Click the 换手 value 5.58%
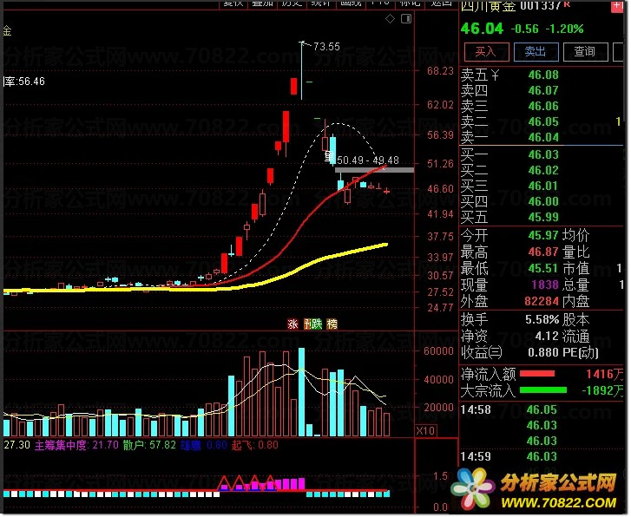This screenshot has height=517, width=631. (x=542, y=320)
